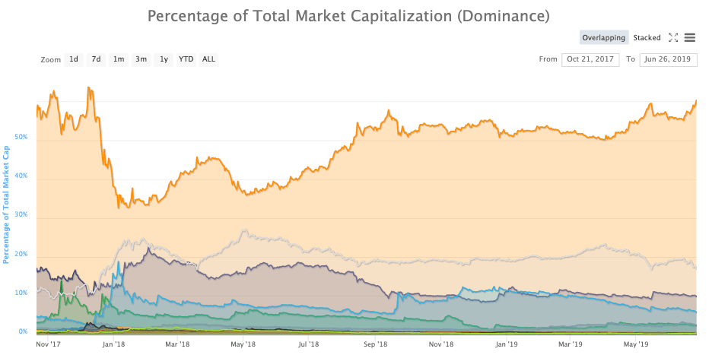This screenshot has width=728, height=355.
Task: Choose the 1y zoom range
Action: tap(164, 59)
